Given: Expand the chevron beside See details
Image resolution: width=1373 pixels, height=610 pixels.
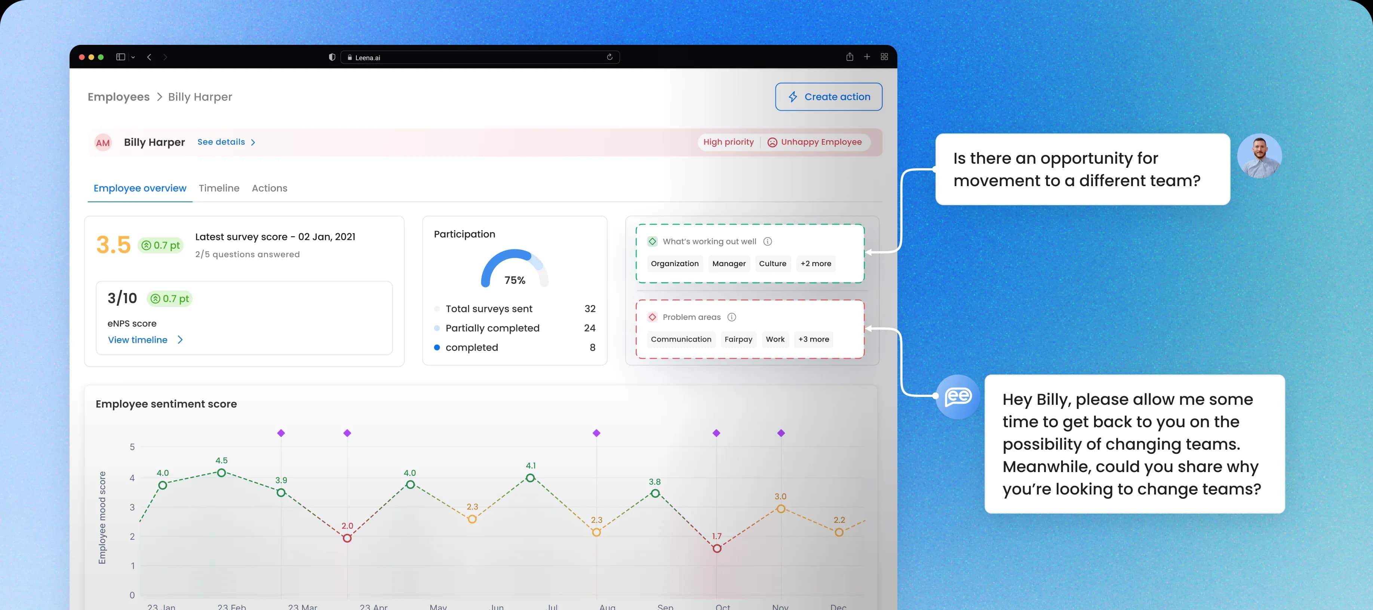Looking at the screenshot, I should tap(253, 142).
